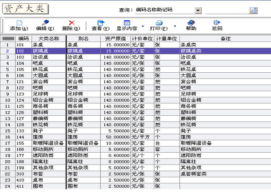Viewport: 271px width, 196px height.
Task: Click the grid corner select-all header
Action: pos(8,39)
